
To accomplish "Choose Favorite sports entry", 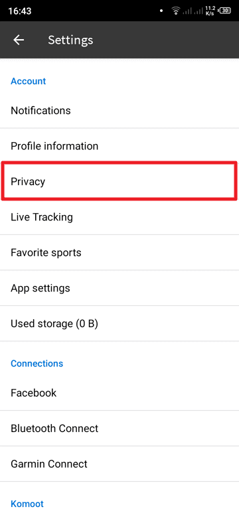I will [x=119, y=253].
